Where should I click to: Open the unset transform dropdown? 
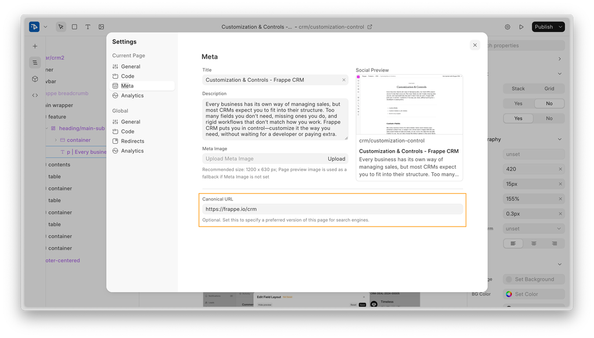click(x=534, y=228)
